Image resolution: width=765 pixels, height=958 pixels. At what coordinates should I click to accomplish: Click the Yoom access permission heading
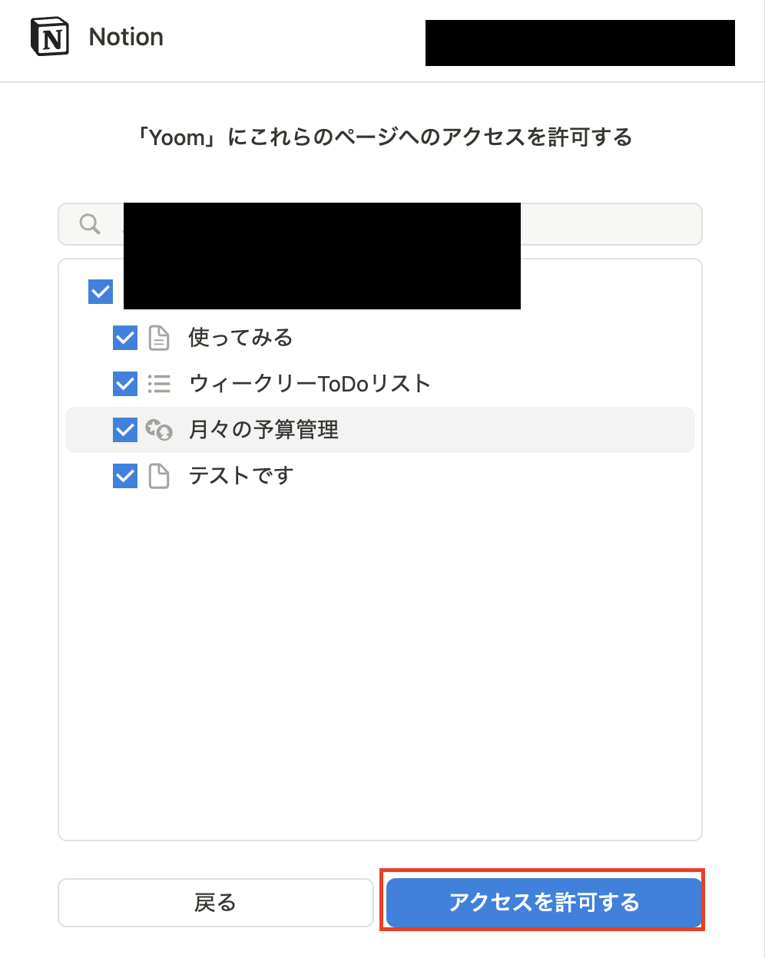(382, 137)
